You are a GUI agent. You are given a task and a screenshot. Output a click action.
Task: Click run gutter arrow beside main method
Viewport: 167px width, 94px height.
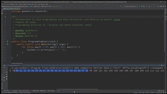8,44
